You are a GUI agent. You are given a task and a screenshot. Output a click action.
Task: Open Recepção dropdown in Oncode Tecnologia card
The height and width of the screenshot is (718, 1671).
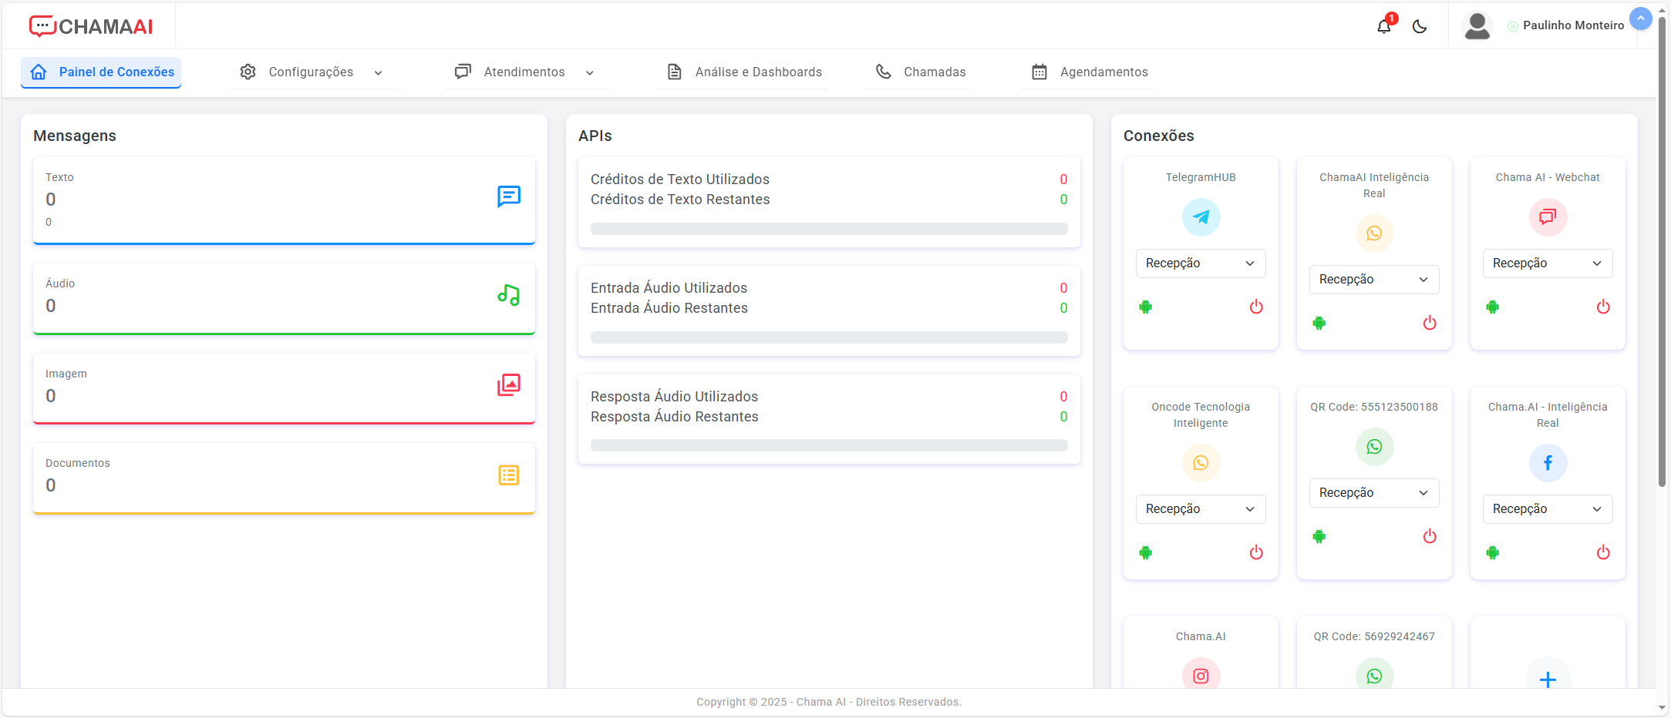click(x=1200, y=509)
